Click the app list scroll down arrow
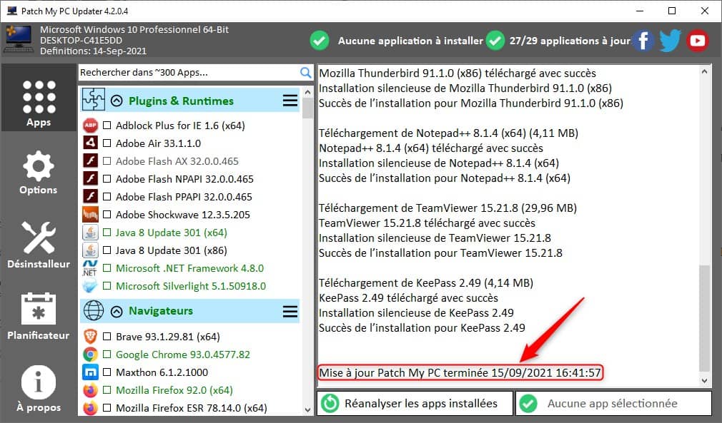This screenshot has width=722, height=423. coord(307,409)
